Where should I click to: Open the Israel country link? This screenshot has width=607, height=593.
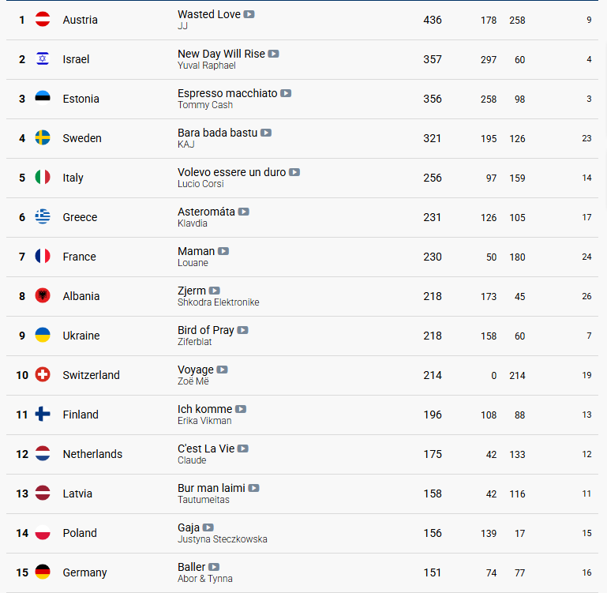[76, 59]
